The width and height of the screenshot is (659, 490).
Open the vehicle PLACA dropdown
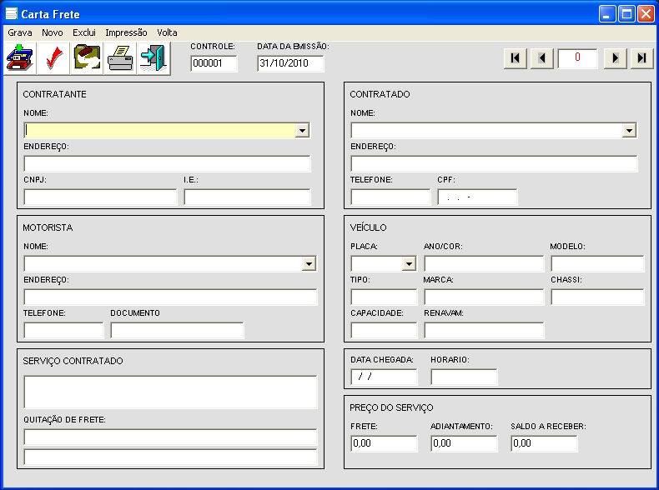409,264
